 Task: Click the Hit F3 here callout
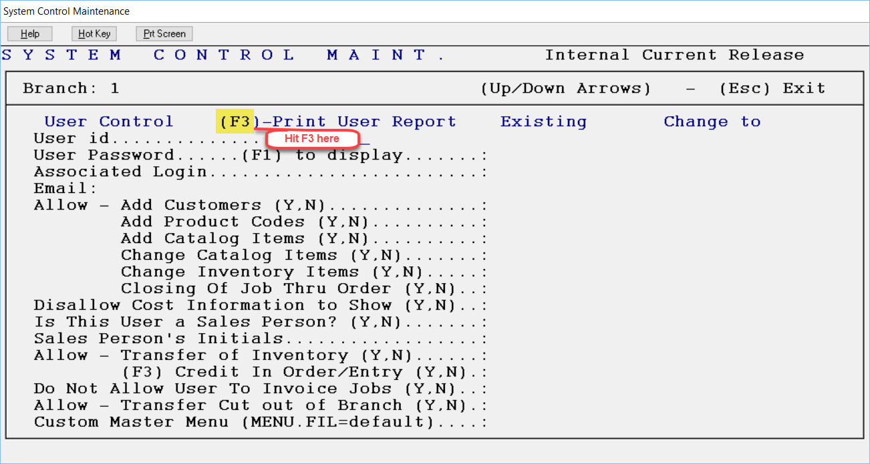pyautogui.click(x=312, y=139)
